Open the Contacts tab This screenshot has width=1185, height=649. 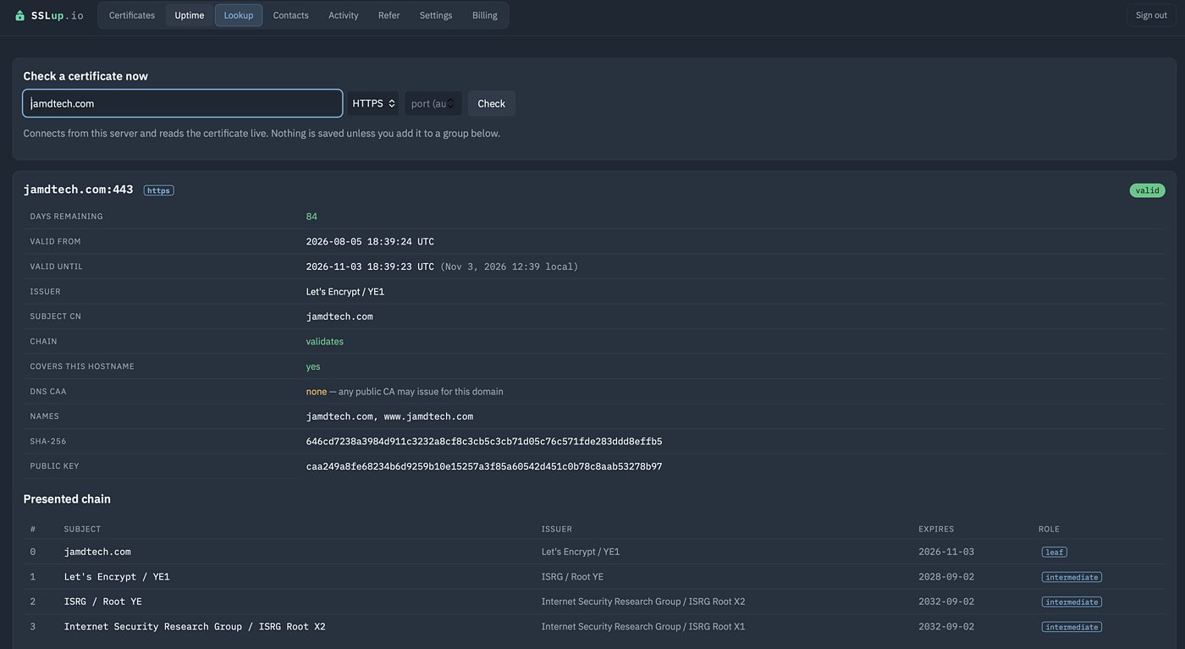(x=290, y=15)
